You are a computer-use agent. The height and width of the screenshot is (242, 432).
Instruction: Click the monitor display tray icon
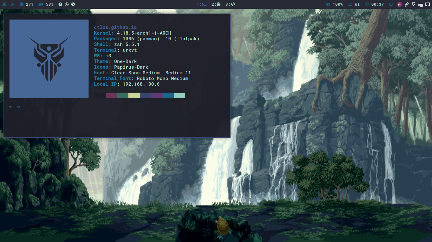click(428, 4)
